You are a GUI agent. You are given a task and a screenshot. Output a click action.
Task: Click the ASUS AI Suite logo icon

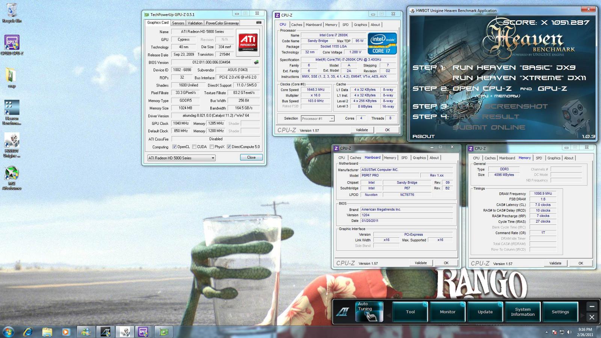click(343, 312)
